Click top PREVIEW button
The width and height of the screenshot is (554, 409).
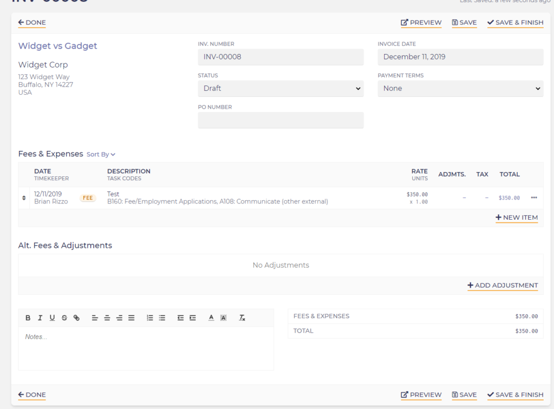click(421, 23)
